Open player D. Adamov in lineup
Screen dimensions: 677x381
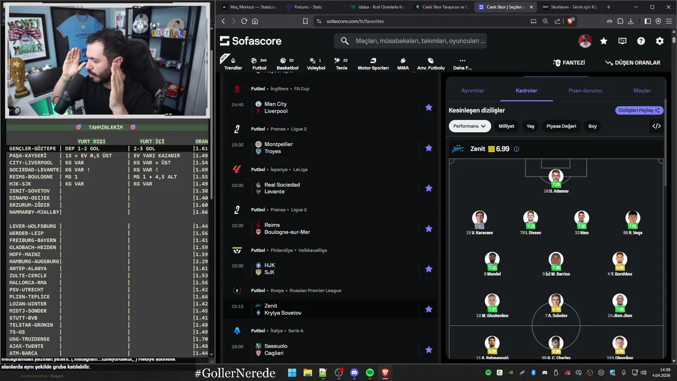[x=555, y=181]
